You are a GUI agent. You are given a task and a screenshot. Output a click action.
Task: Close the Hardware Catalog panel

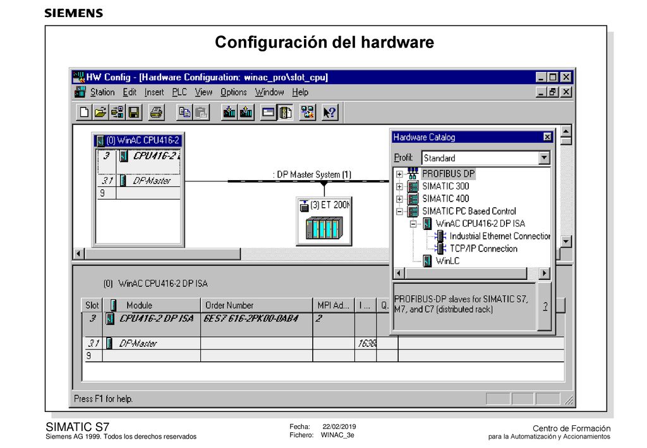547,137
